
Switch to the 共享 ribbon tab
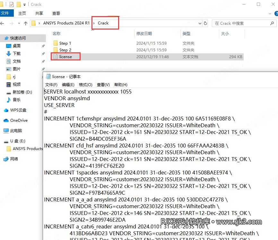click(39, 13)
